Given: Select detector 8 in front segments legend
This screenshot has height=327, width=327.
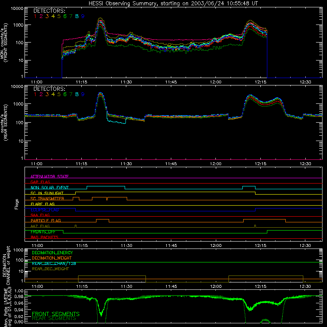Looking at the screenshot, I should [x=77, y=16].
